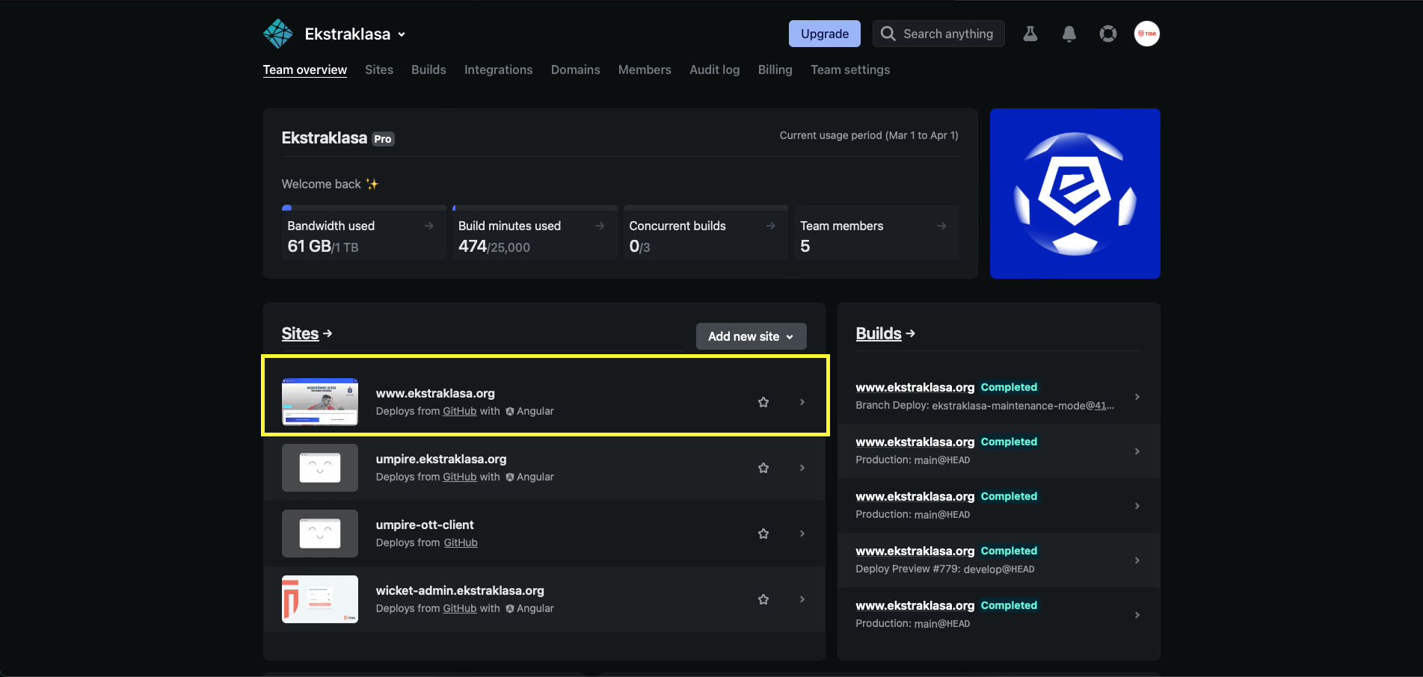Image resolution: width=1423 pixels, height=677 pixels.
Task: Click the Team members arrow icon
Action: (x=941, y=226)
